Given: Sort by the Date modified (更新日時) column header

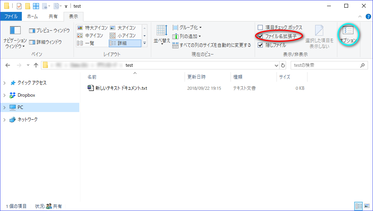Looking at the screenshot, I should pyautogui.click(x=196, y=77).
